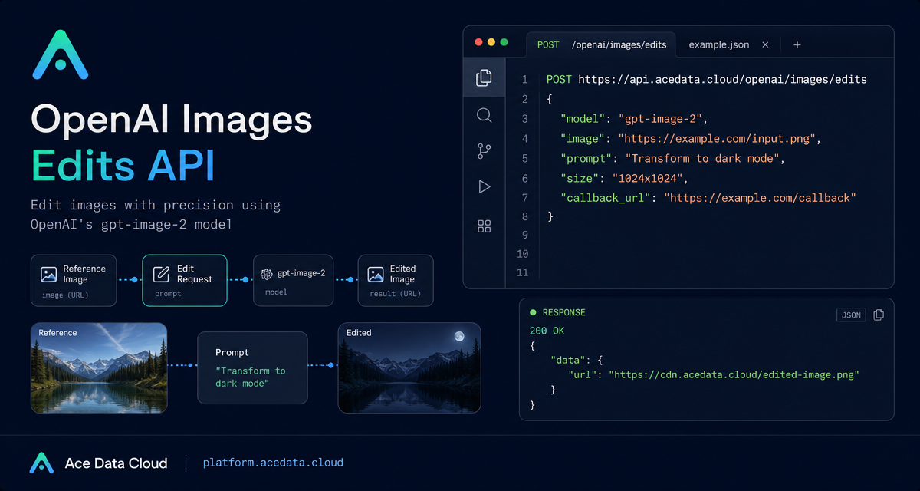Click the gear icon beside gpt-image-2

(x=267, y=274)
